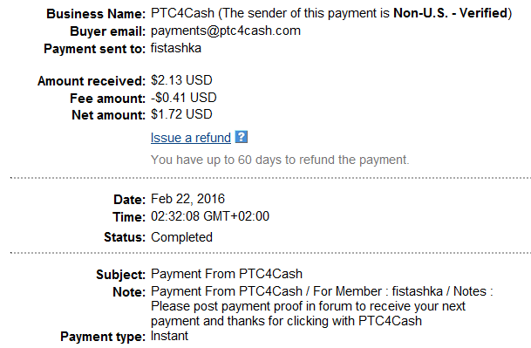This screenshot has width=531, height=348.
Task: Click the note line mentioning payment proof
Action: tap(308, 306)
